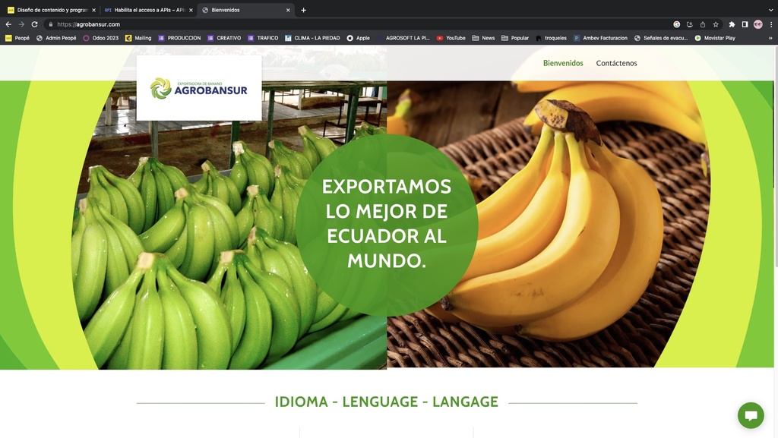Expand the News bookmark folder
Viewport: 778px width, 438px height.
pos(484,38)
